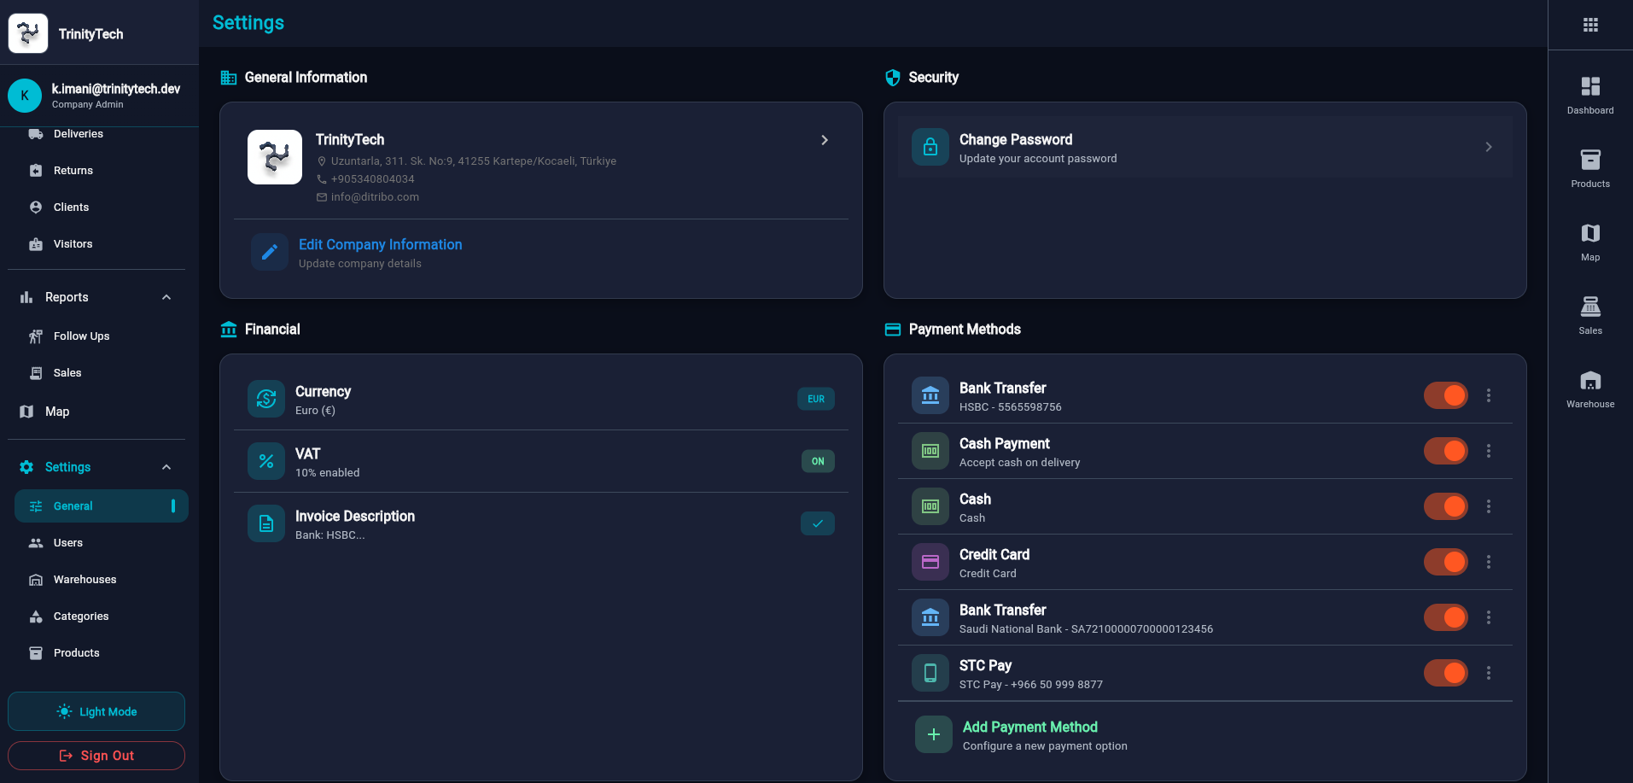Collapse the Settings section

click(166, 467)
